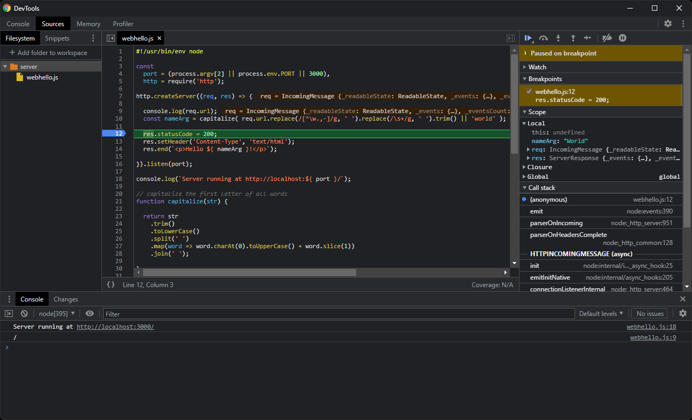Open the Default levels dropdown
Viewport: 692px width, 420px height.
pos(601,313)
